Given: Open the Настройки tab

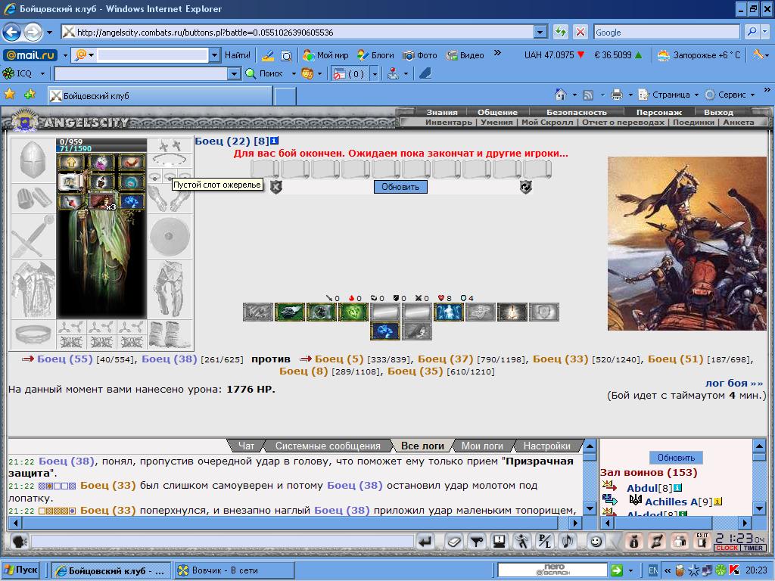Looking at the screenshot, I should (546, 446).
